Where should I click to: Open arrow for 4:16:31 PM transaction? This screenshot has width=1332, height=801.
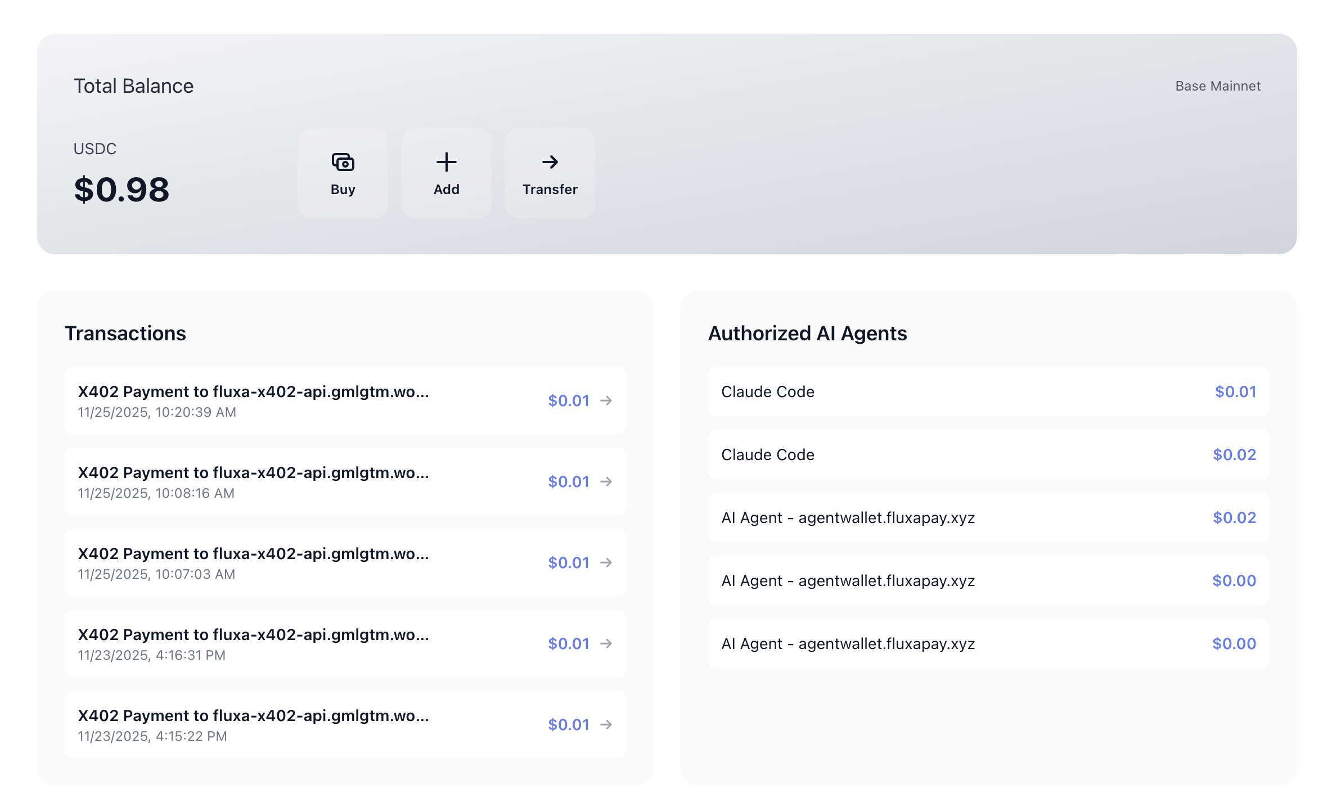(x=606, y=643)
